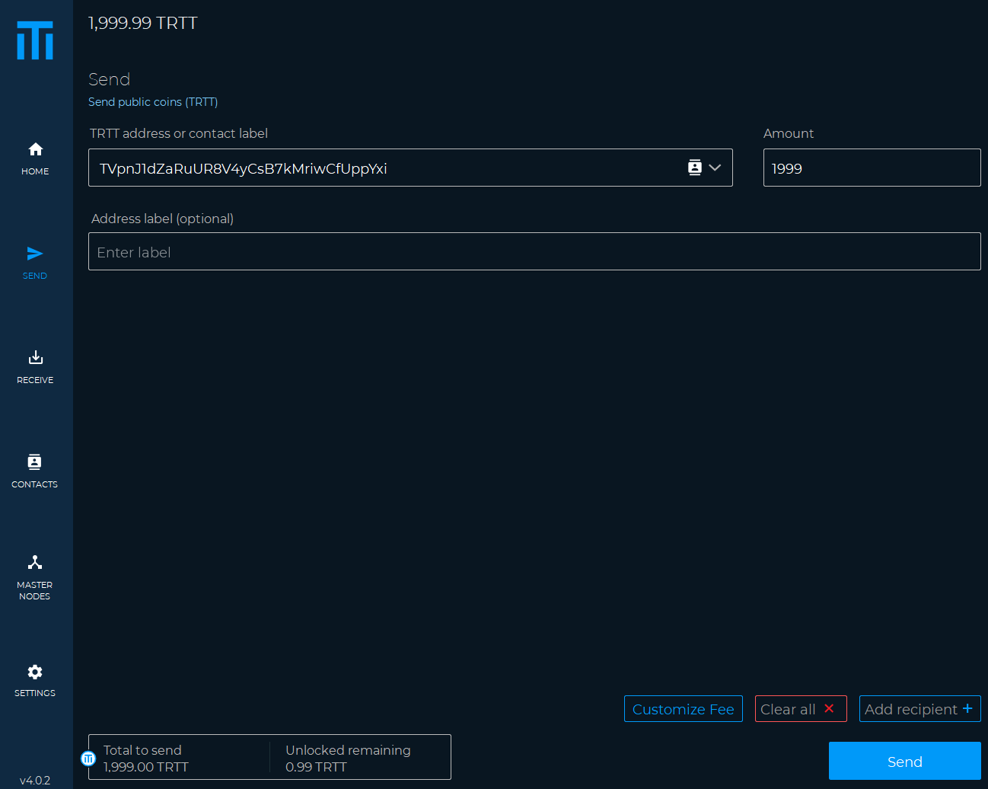Expand the address contacts dropdown chevron

tap(715, 168)
